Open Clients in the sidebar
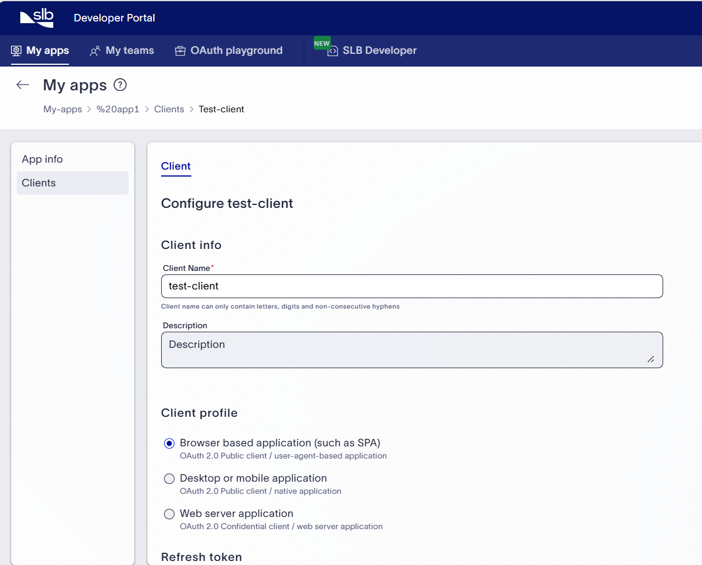702x565 pixels. pyautogui.click(x=72, y=183)
